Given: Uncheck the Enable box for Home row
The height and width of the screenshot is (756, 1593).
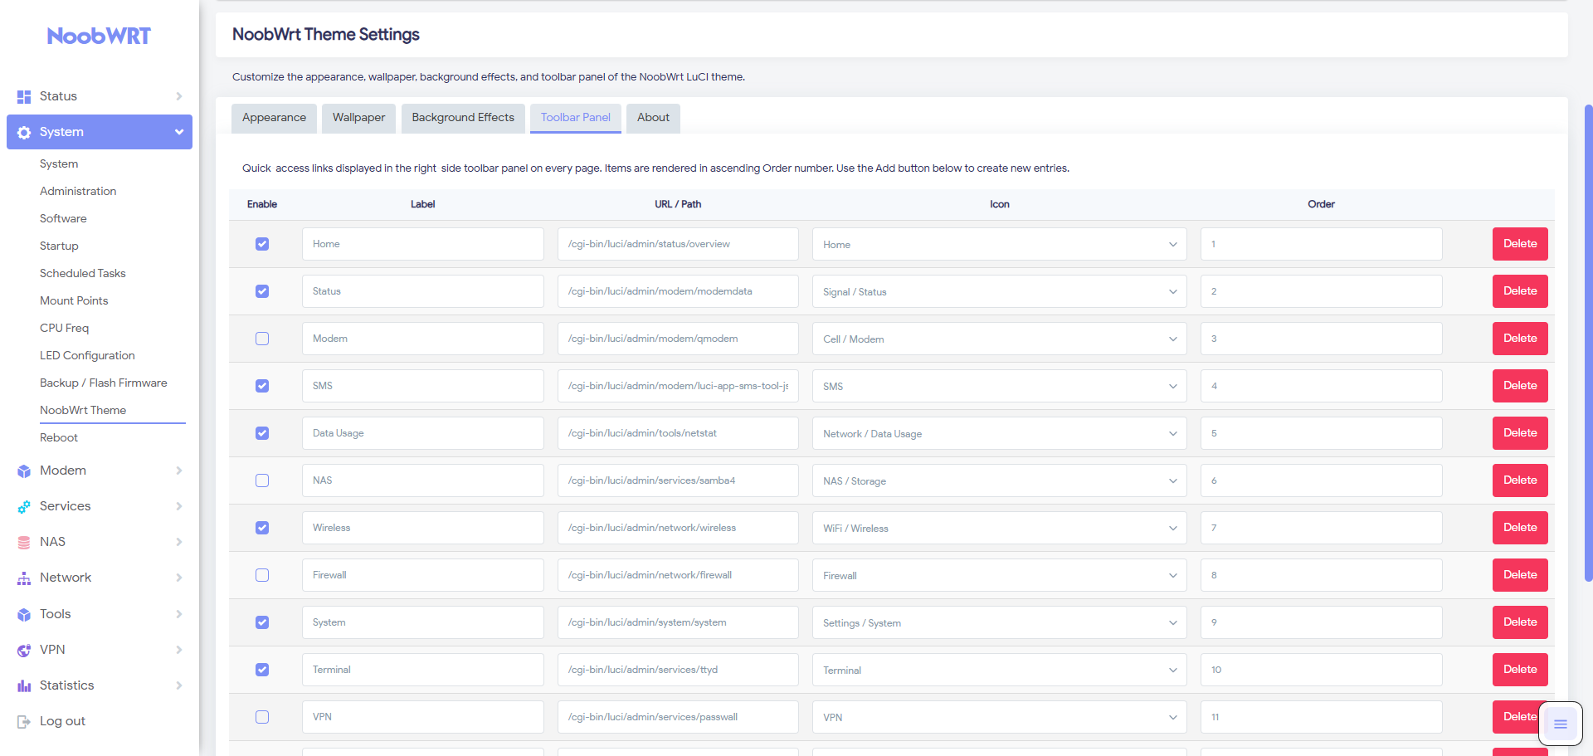Looking at the screenshot, I should click(x=262, y=244).
